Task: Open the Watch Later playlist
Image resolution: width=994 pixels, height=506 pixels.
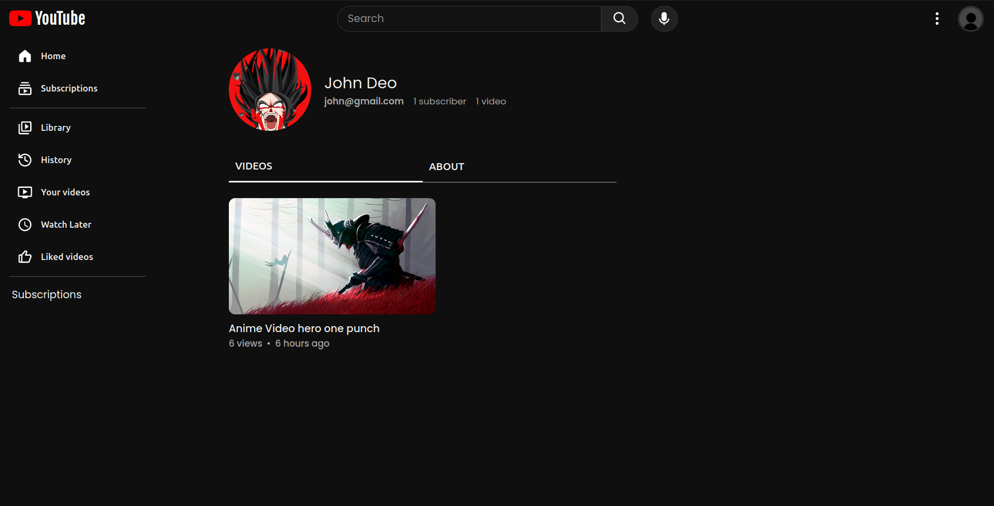Action: click(x=66, y=224)
